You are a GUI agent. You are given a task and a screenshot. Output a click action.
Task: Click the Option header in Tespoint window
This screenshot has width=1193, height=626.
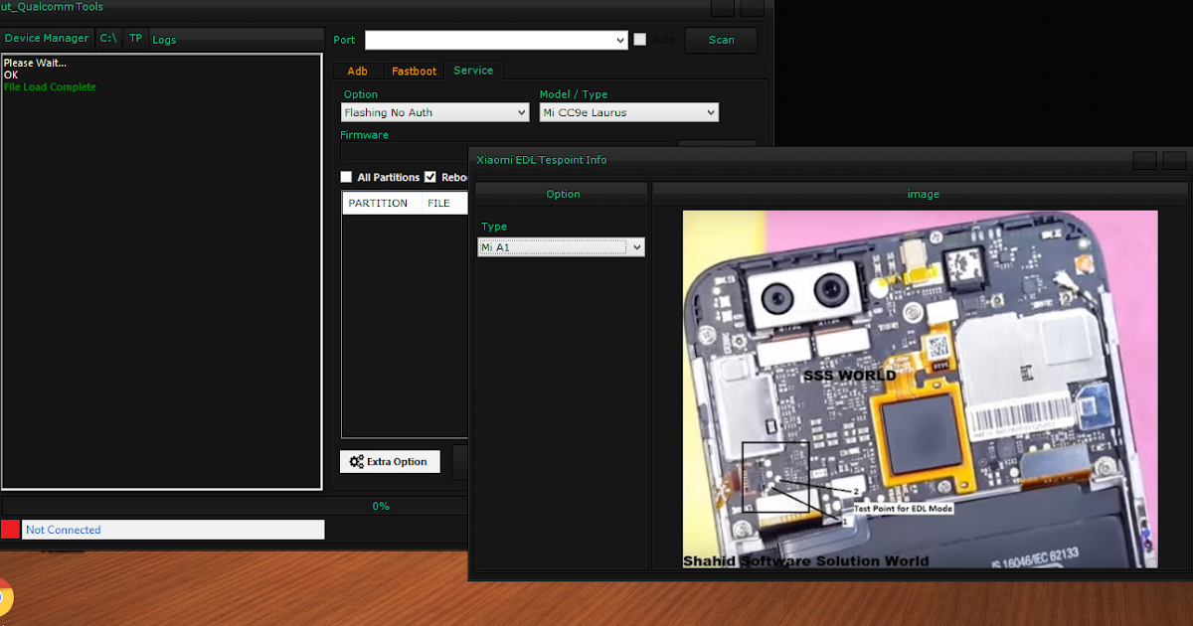[x=563, y=194]
